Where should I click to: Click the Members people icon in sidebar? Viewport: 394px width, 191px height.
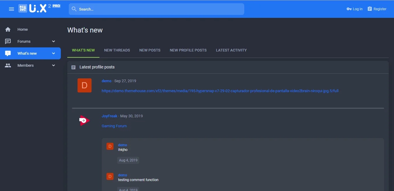click(x=8, y=66)
